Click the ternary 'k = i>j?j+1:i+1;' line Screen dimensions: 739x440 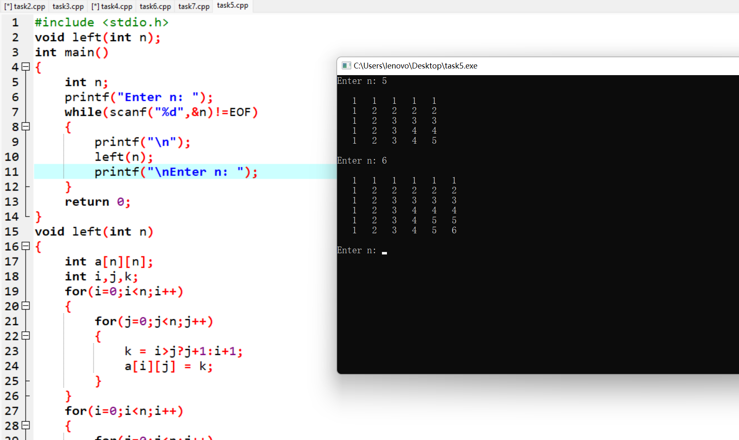(184, 351)
